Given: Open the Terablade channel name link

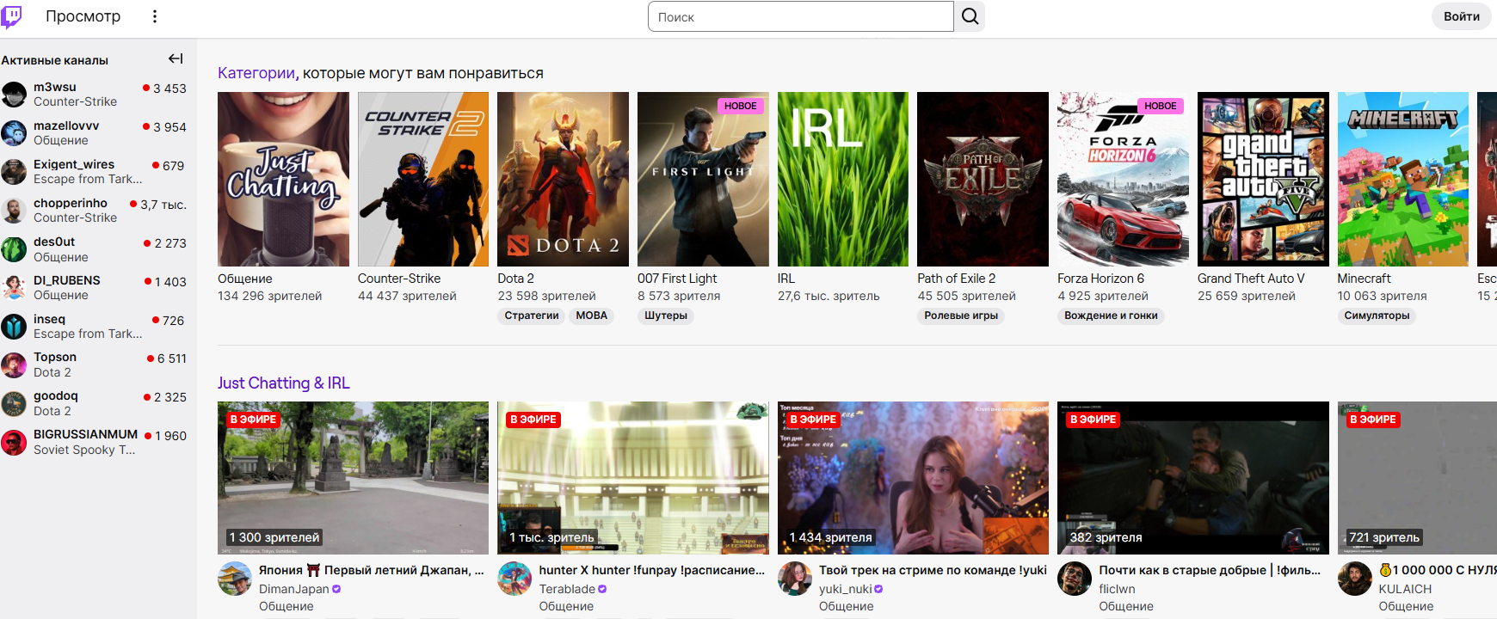Looking at the screenshot, I should tap(567, 589).
